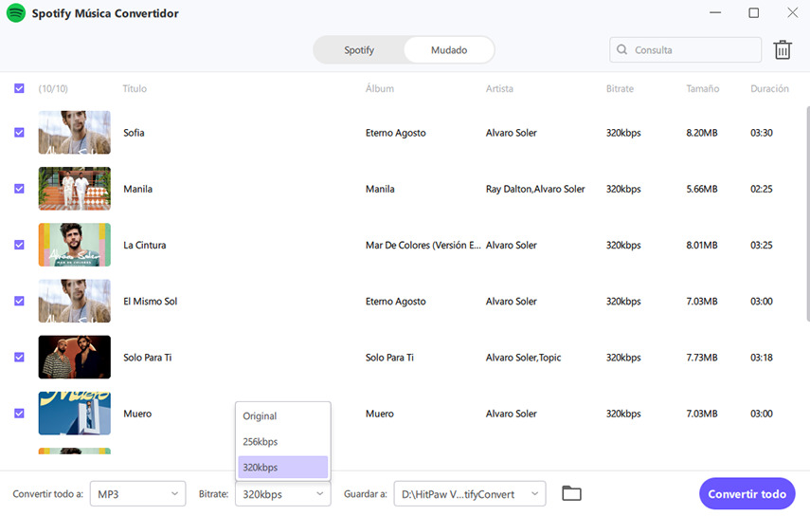Click the Solo Para Ti album name
Image resolution: width=810 pixels, height=516 pixels.
[x=389, y=358]
